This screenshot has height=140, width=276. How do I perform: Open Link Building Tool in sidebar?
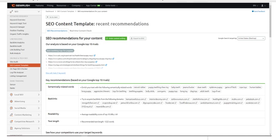[x=17, y=50]
